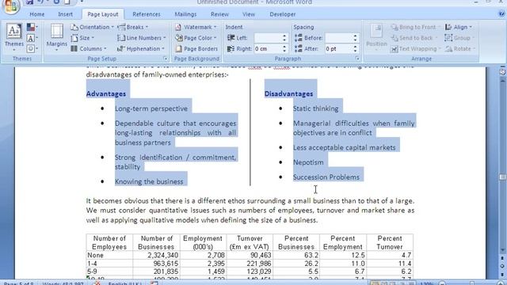Open Page Setup dialog launcher

166,59
